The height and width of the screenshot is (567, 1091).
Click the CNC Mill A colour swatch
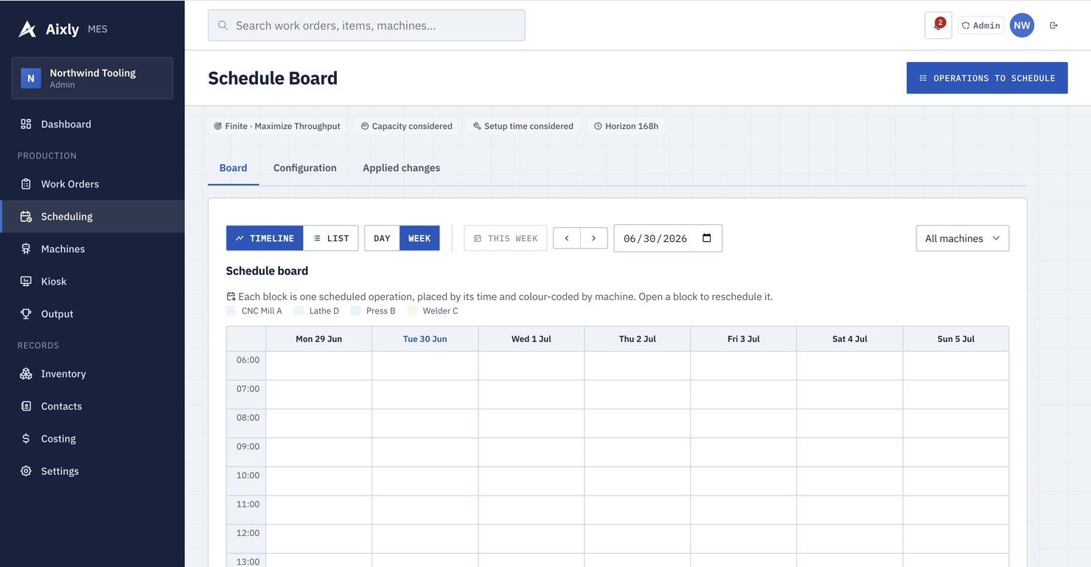tap(231, 311)
